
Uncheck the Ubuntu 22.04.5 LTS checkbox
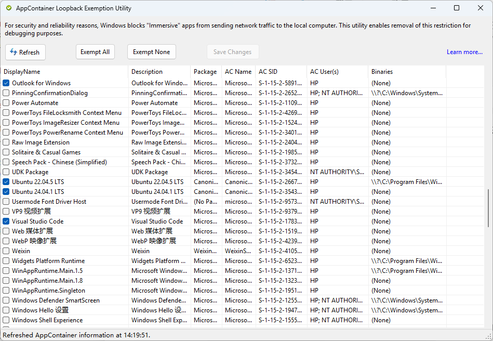tap(6, 182)
